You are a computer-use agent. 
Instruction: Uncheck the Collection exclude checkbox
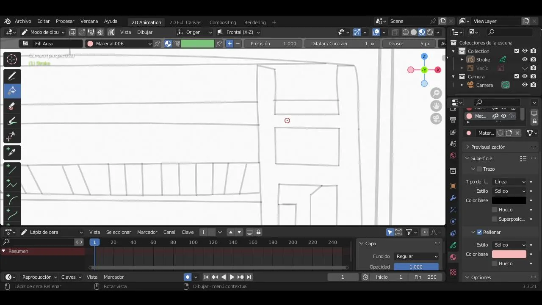(x=516, y=51)
